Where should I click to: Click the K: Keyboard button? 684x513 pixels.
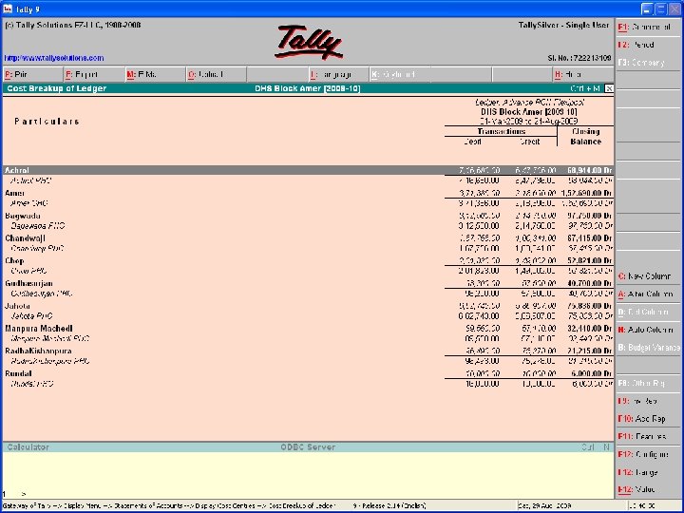click(x=399, y=75)
